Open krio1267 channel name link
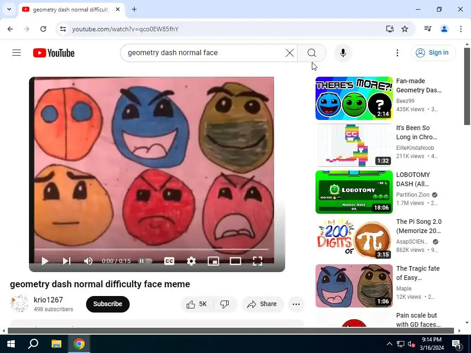 click(x=48, y=300)
